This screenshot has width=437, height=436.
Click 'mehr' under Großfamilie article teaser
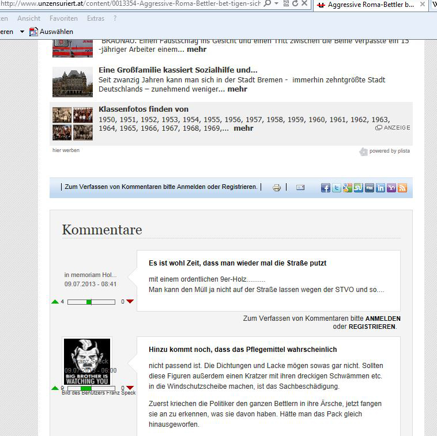237,89
